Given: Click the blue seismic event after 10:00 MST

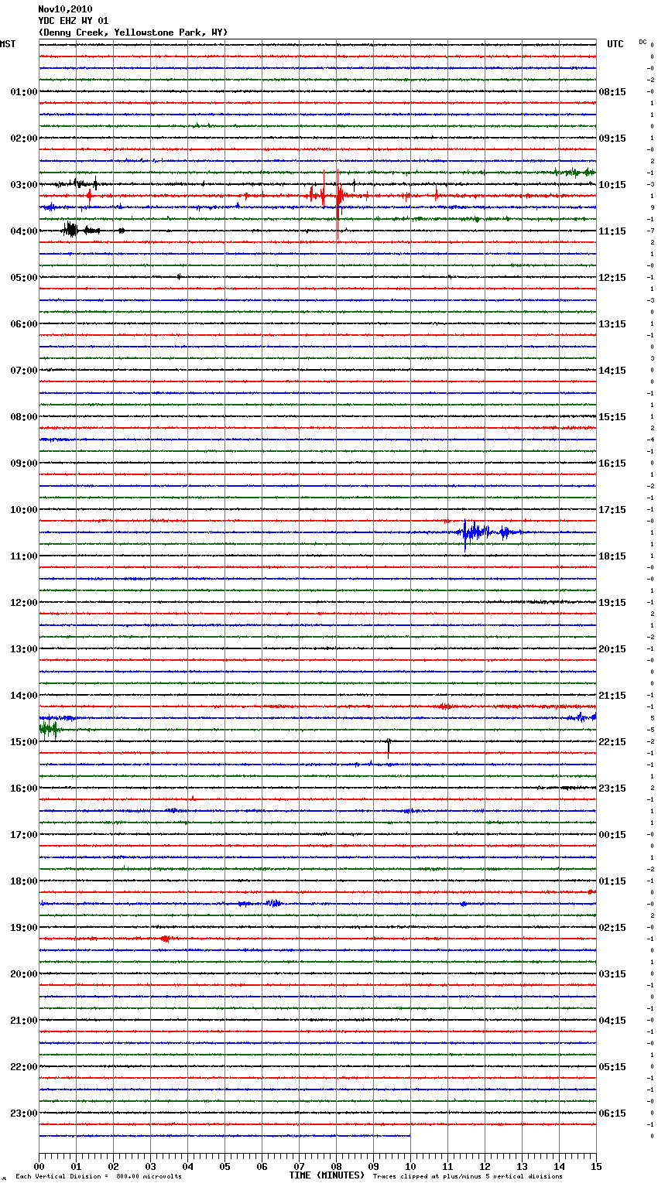Looking at the screenshot, I should coord(472,532).
